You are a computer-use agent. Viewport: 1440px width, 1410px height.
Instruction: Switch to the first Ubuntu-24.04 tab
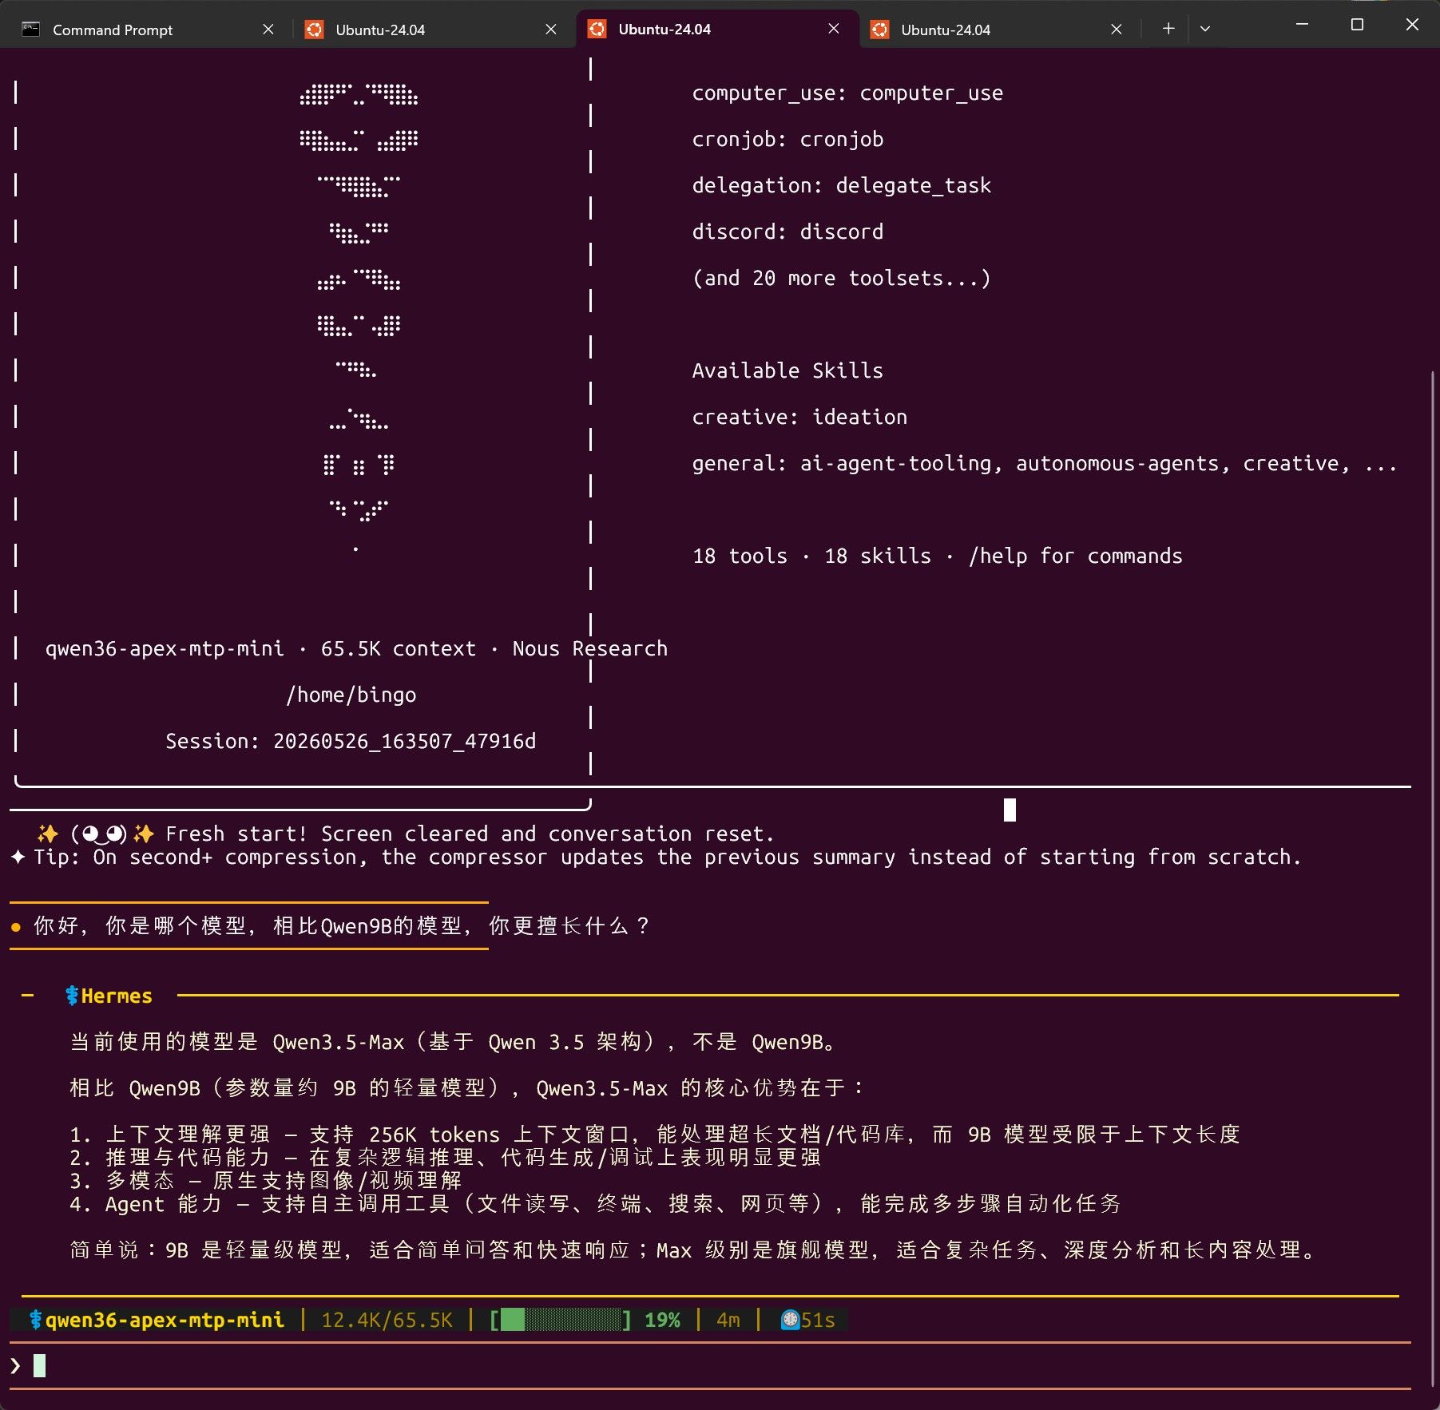[x=430, y=30]
